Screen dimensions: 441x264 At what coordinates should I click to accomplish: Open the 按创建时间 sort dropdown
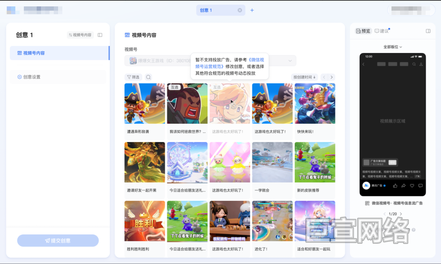click(304, 77)
